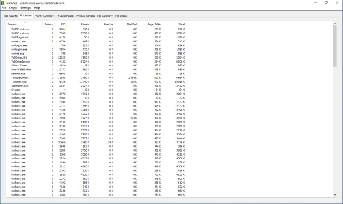This screenshot has width=343, height=204.
Task: Open the File Details tab
Action: click(121, 16)
